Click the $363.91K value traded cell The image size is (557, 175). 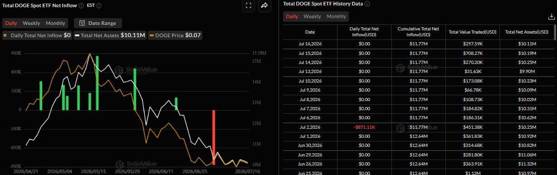[x=472, y=164]
